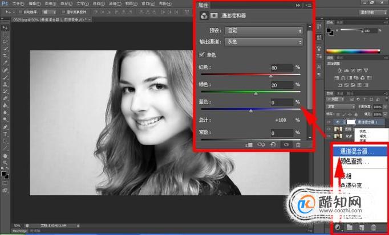Open the 图像(I) Image menu
389x235 pixels.
coord(50,4)
